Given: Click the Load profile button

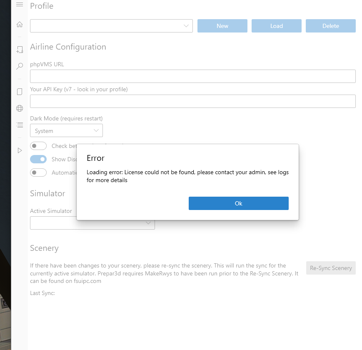Looking at the screenshot, I should (276, 25).
